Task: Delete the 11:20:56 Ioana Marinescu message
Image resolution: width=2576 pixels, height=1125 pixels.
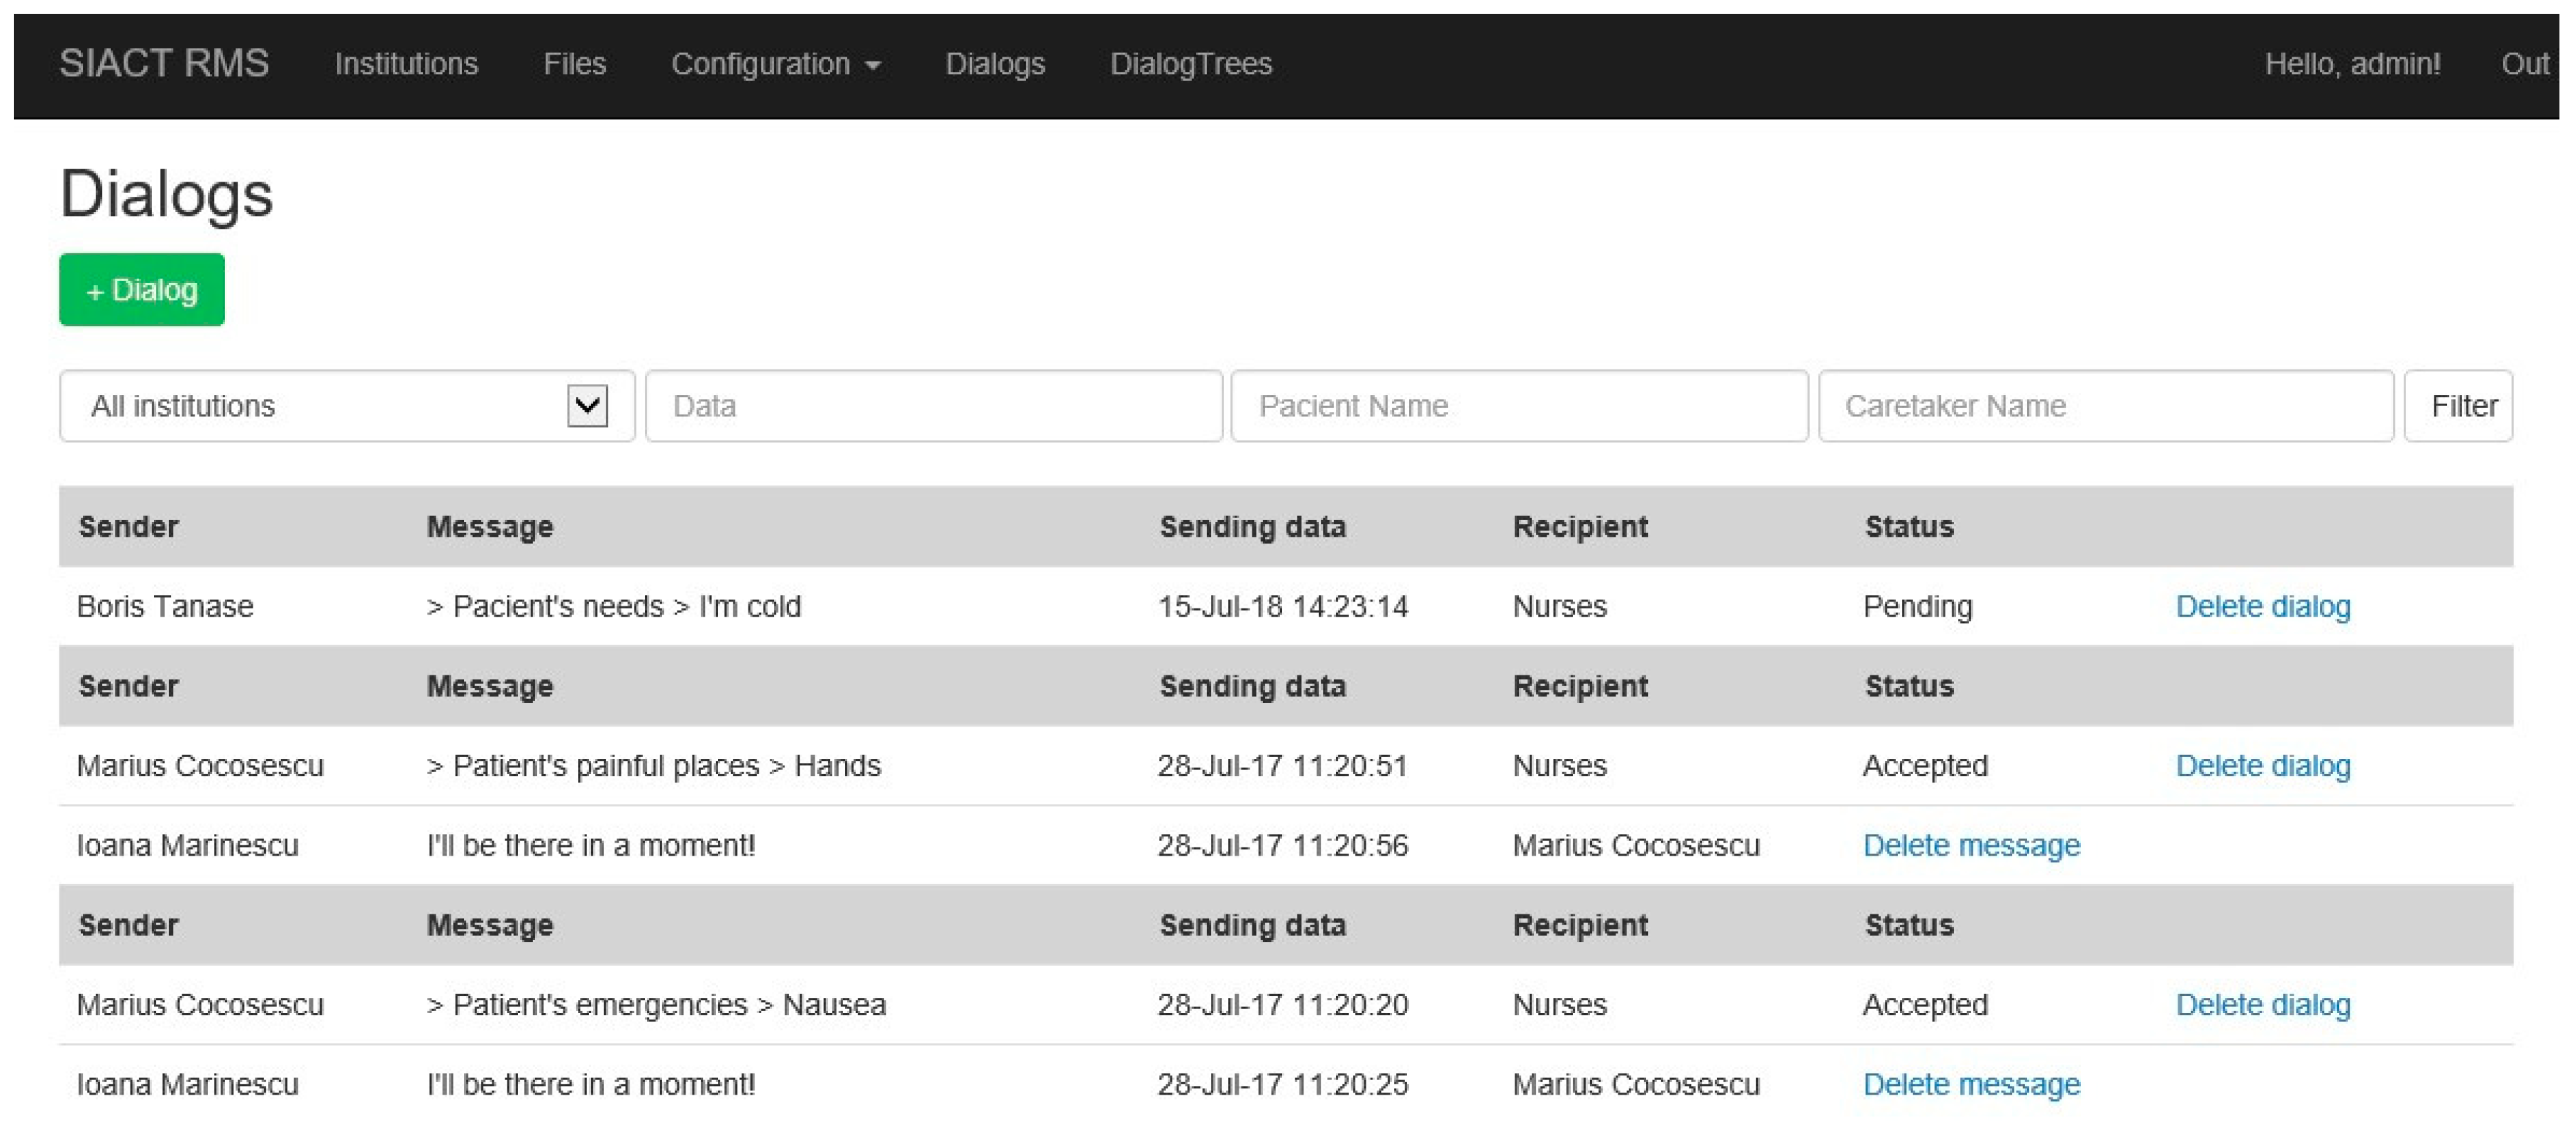Action: (1970, 845)
